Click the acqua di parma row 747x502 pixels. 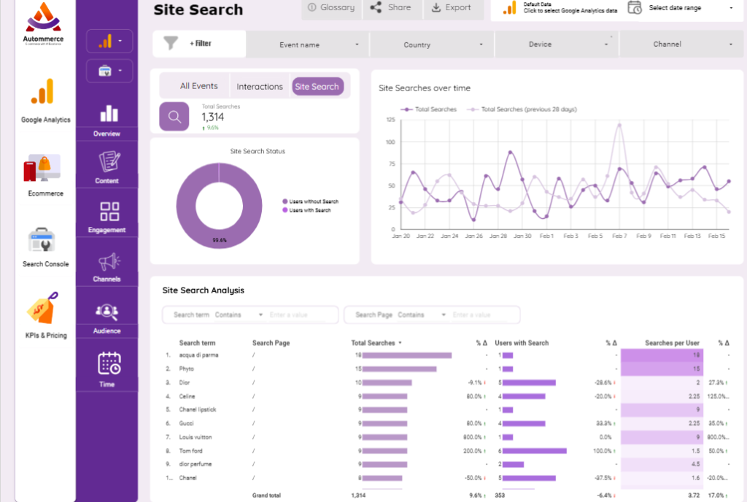[x=446, y=355]
